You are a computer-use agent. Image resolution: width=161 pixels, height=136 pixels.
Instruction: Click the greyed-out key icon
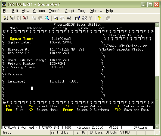click(x=91, y=18)
